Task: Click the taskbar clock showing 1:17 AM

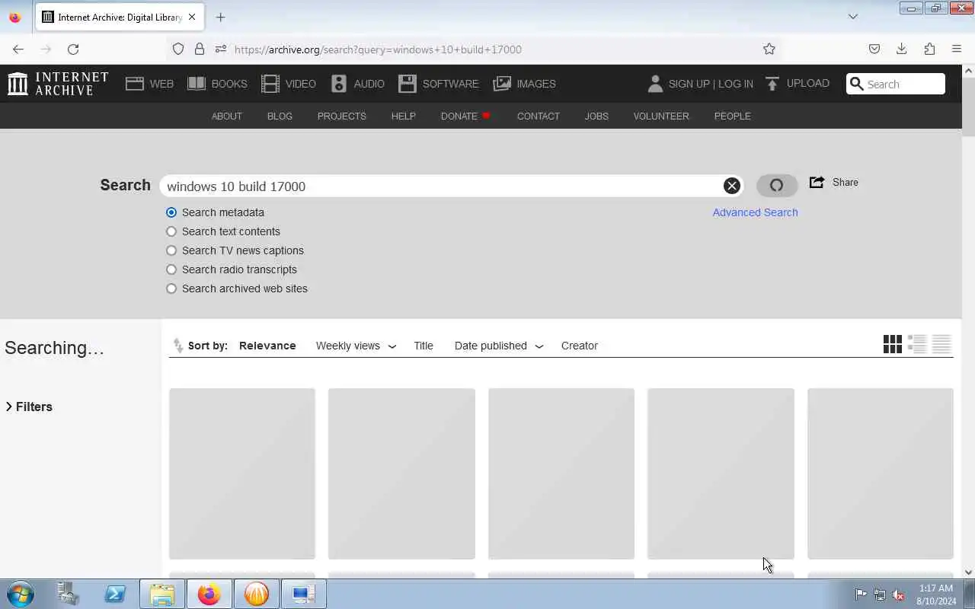Action: pos(936,594)
